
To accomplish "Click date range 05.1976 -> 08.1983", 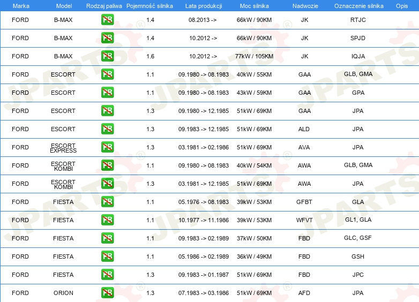I will pyautogui.click(x=204, y=202).
